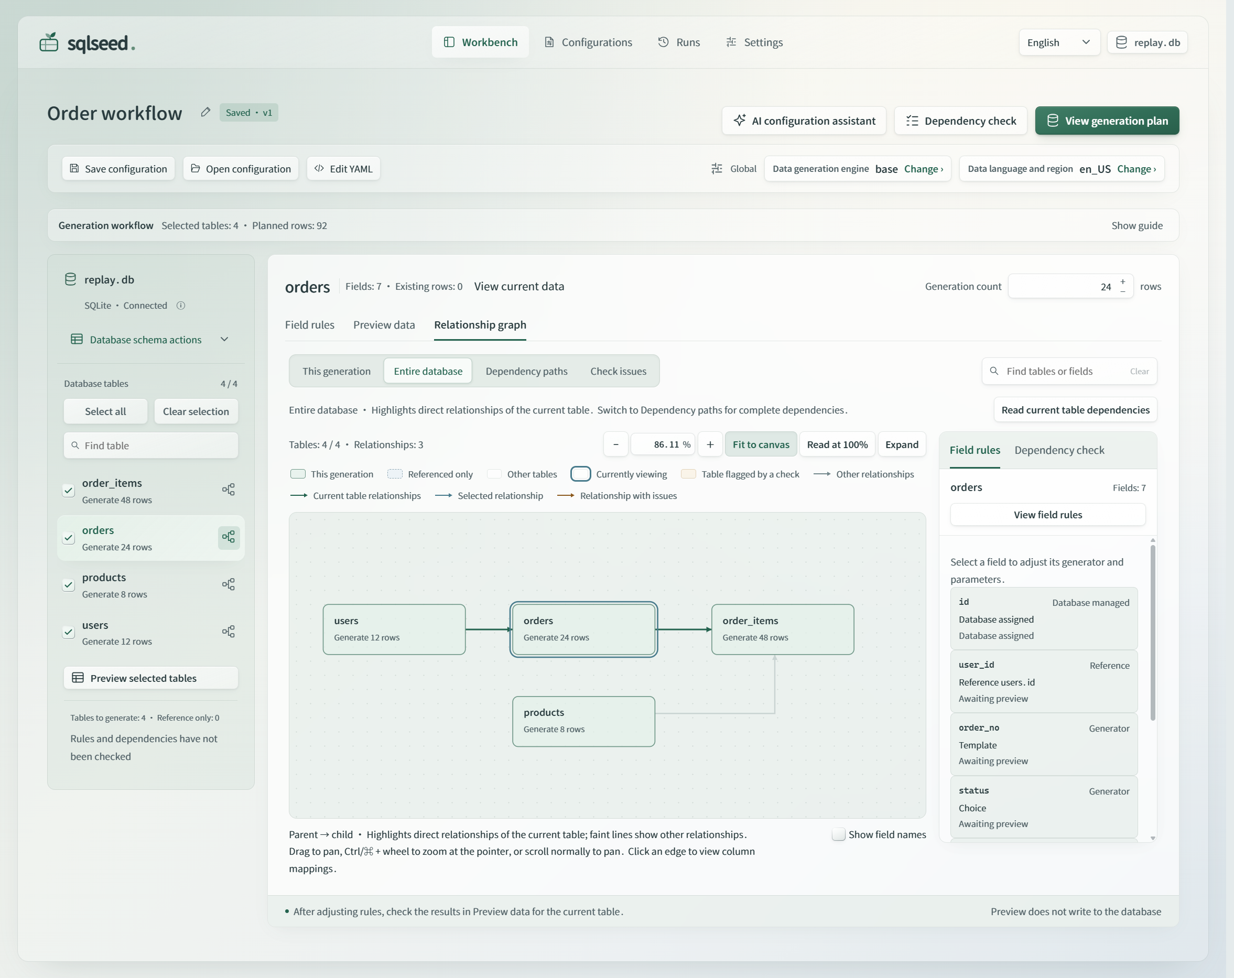The height and width of the screenshot is (978, 1234).
Task: Select the Check issues view
Action: [618, 371]
